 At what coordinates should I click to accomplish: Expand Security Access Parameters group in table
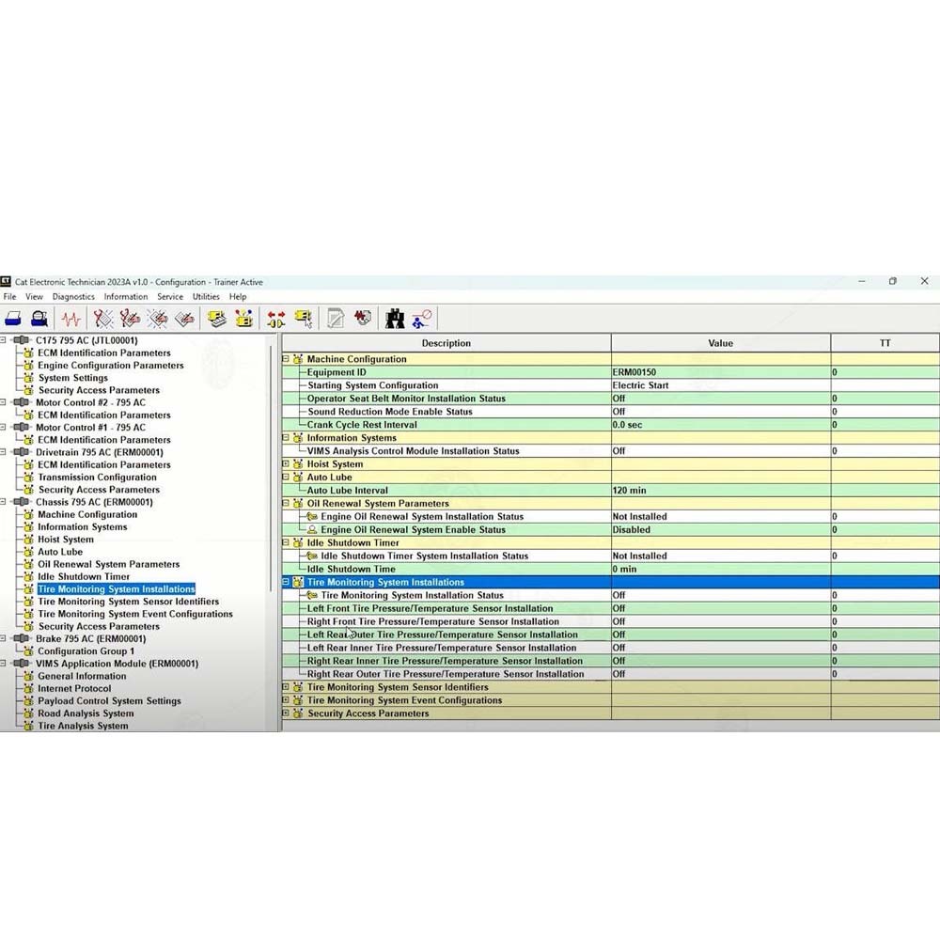tap(286, 713)
